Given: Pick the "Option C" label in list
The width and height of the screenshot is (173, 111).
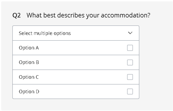Looking at the screenshot, I should (x=29, y=77).
